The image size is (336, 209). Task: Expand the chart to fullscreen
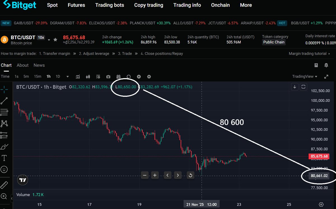click(x=326, y=76)
